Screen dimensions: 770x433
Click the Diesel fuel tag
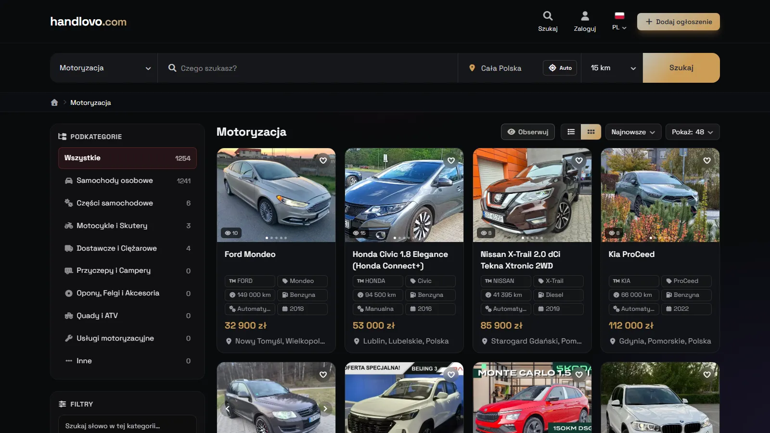coord(558,295)
